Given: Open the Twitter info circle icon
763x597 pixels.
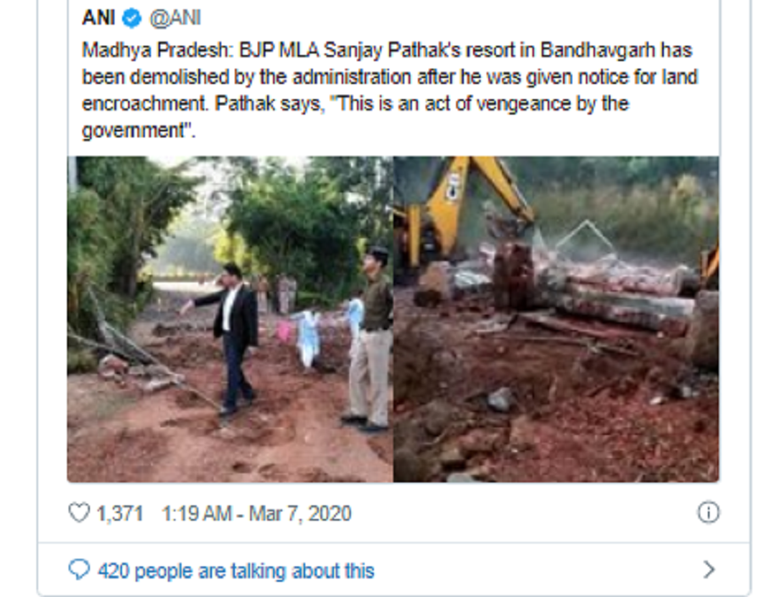Looking at the screenshot, I should (708, 512).
